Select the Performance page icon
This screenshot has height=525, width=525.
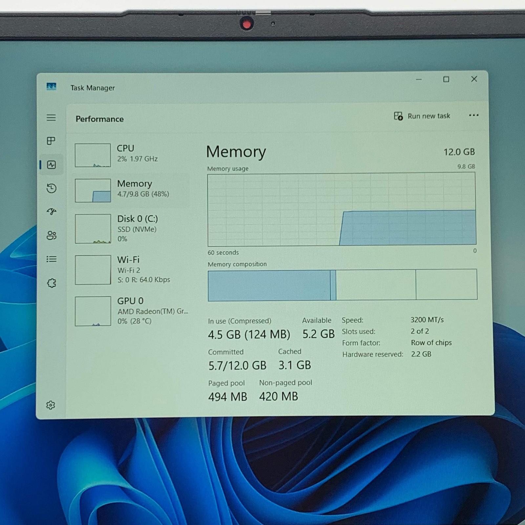tap(52, 165)
